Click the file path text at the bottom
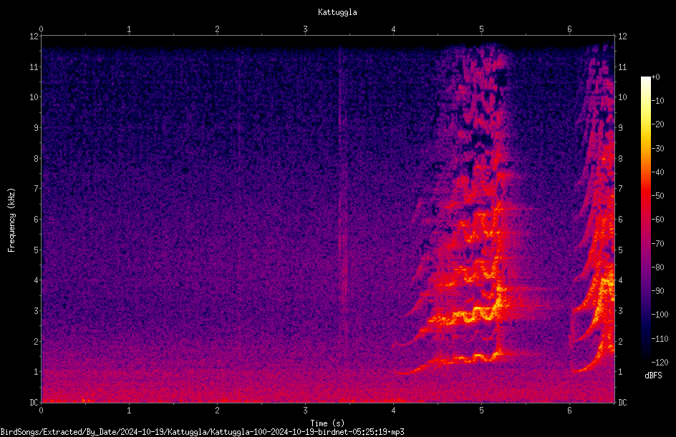Screen dimensions: 676x437 202,432
